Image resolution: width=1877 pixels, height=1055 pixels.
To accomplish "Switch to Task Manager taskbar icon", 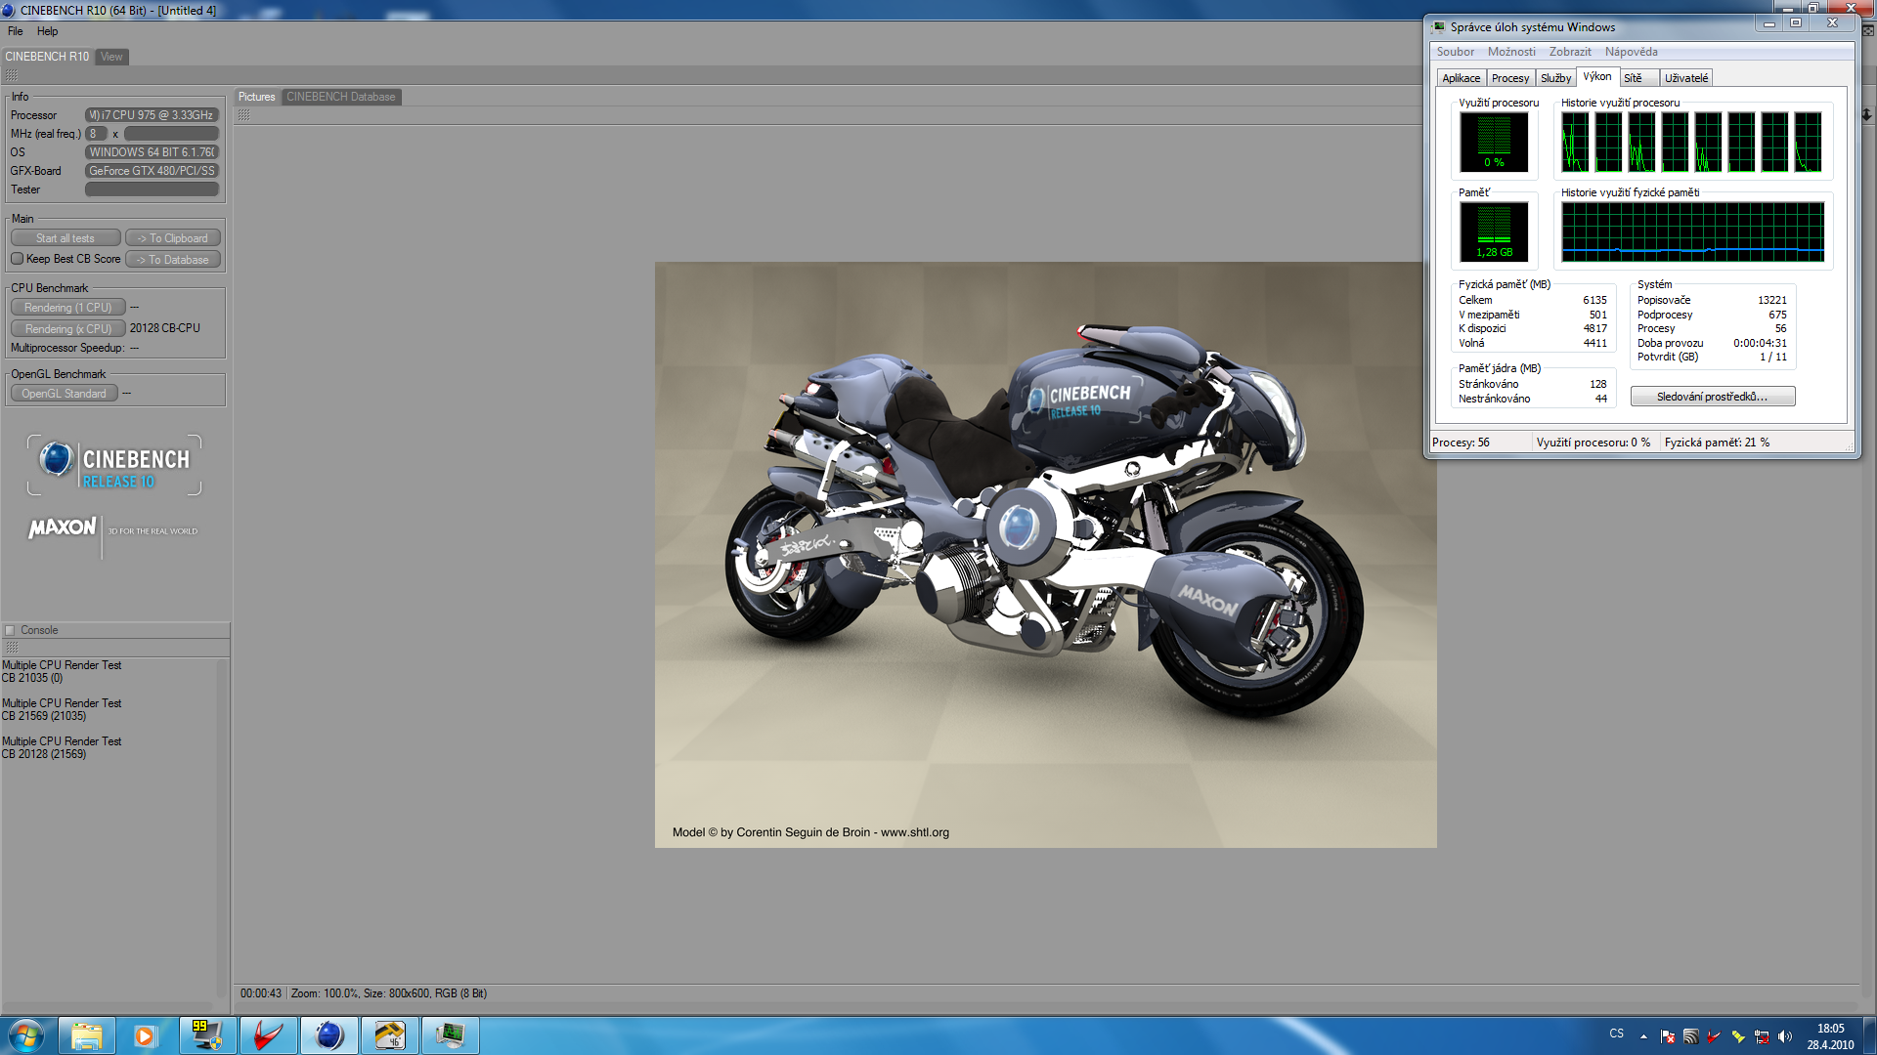I will click(451, 1035).
